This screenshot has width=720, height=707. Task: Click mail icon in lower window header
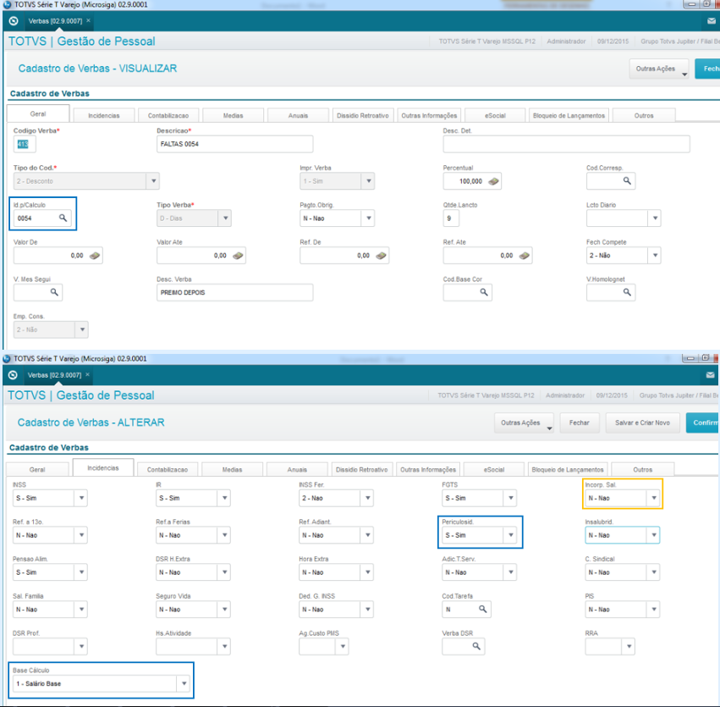coord(711,375)
